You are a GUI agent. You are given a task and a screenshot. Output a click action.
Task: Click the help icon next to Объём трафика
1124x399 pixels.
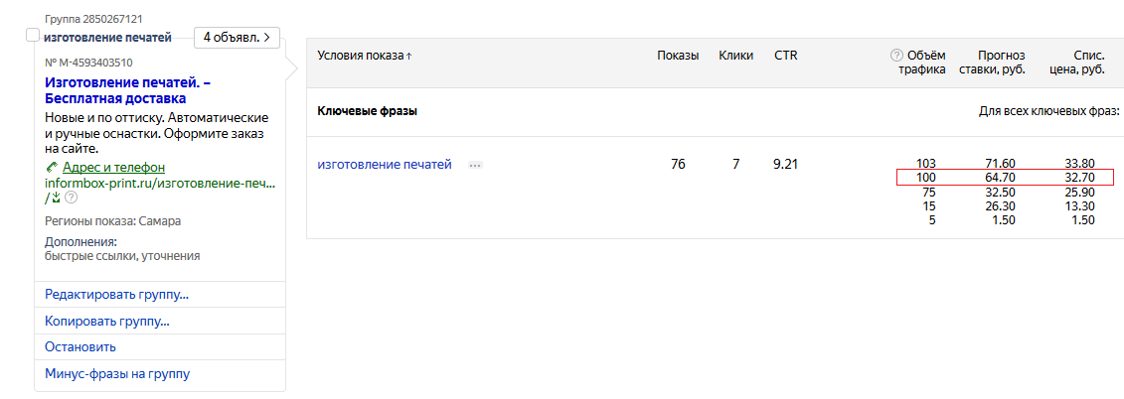click(896, 56)
